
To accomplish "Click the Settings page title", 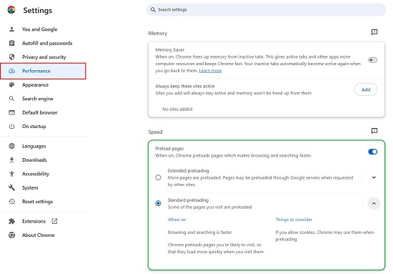I will click(38, 10).
